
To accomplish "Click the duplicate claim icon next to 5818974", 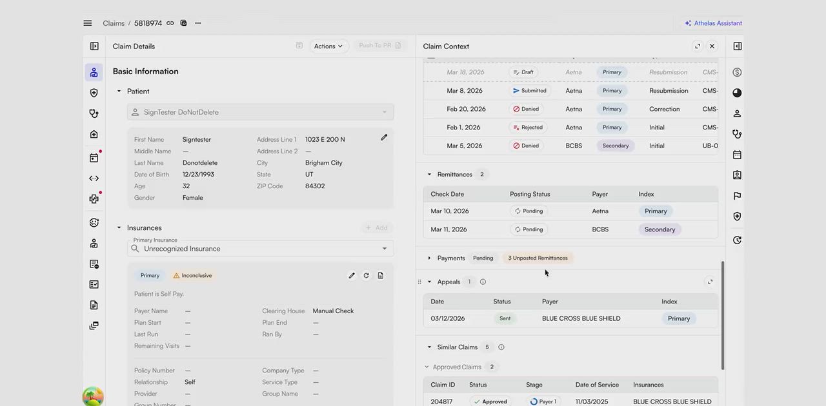I will [183, 23].
